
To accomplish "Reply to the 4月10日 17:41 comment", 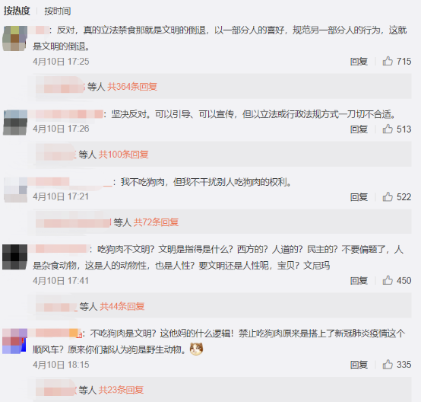I will click(x=359, y=281).
